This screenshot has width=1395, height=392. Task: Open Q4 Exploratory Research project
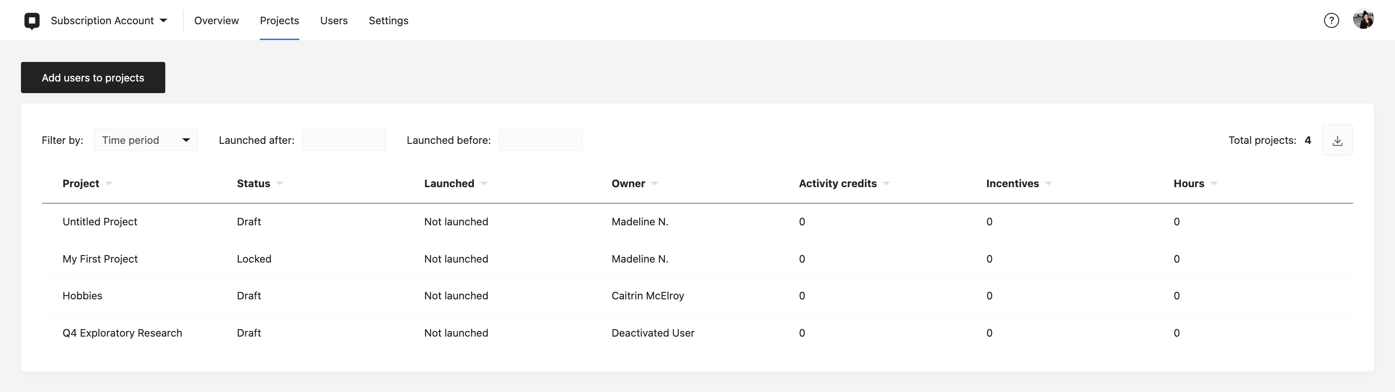click(x=122, y=333)
